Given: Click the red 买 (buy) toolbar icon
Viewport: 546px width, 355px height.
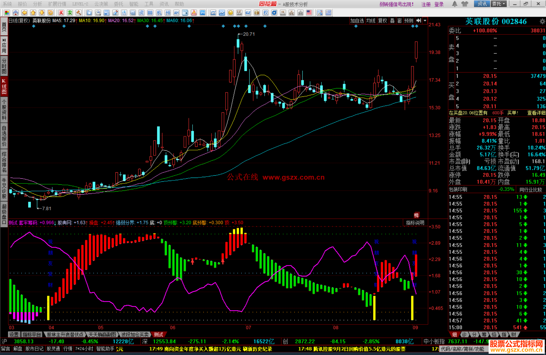Looking at the screenshot, I should pyautogui.click(x=61, y=13).
